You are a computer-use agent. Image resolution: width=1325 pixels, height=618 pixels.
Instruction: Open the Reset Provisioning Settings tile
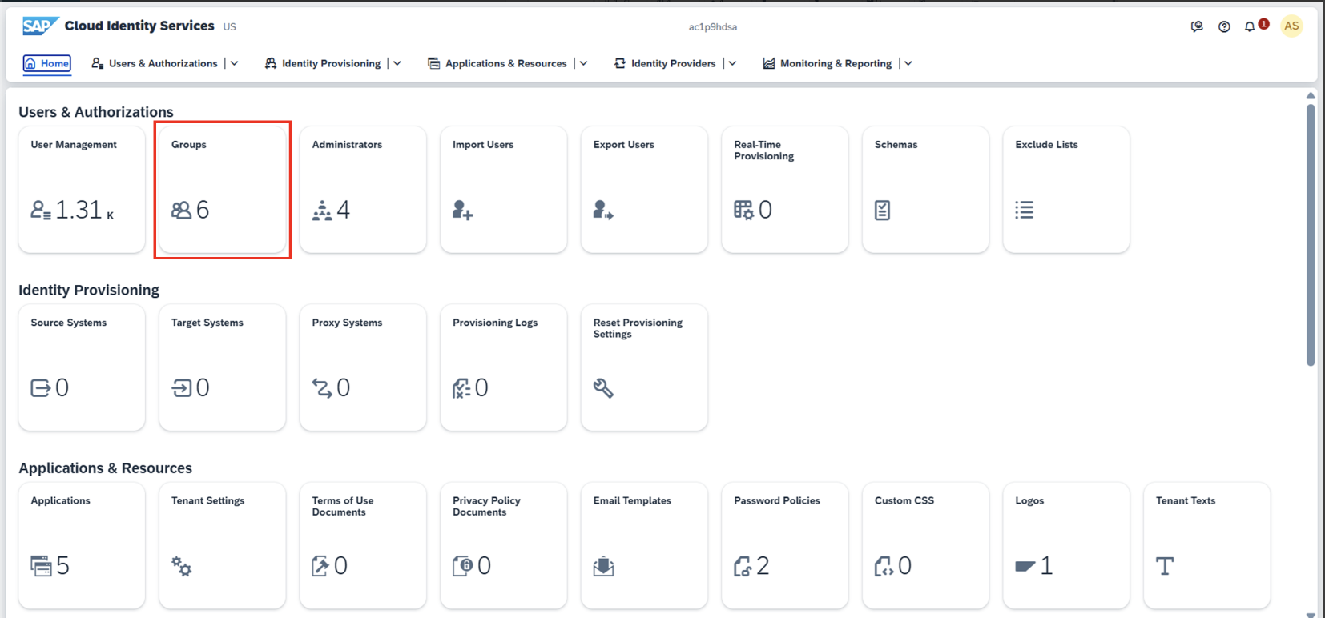pyautogui.click(x=644, y=367)
